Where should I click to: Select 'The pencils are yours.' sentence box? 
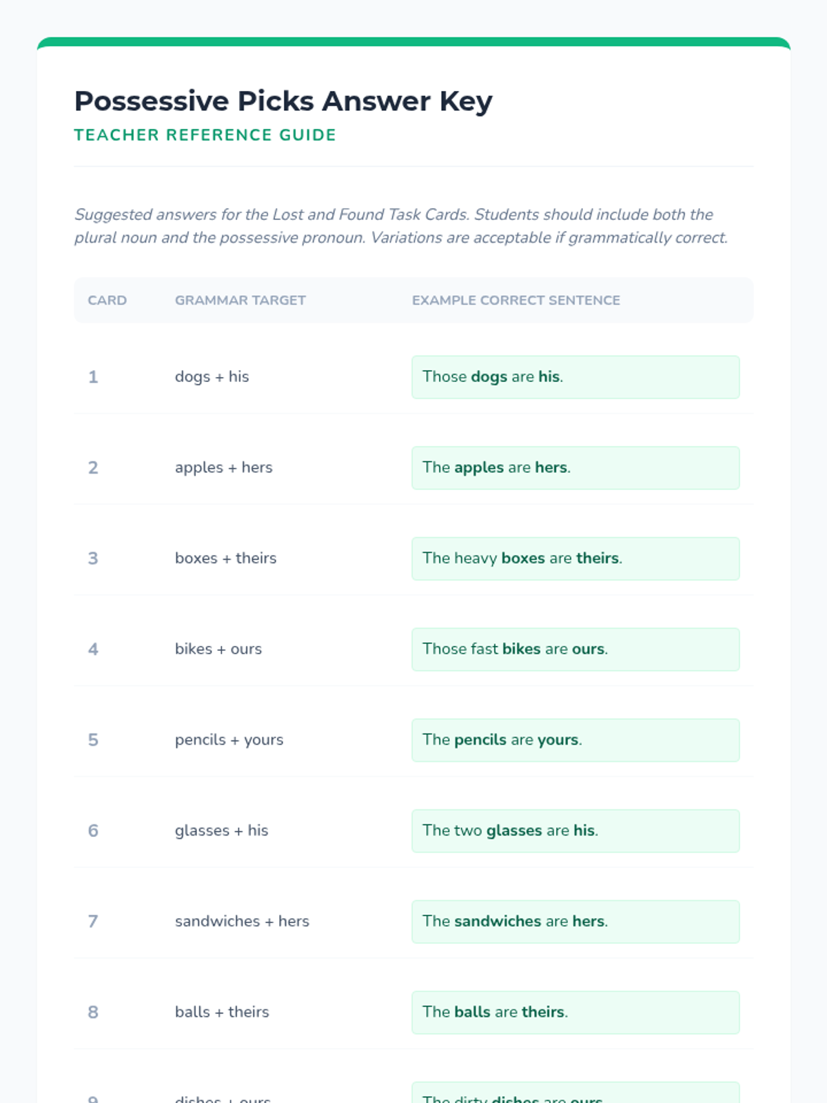[x=575, y=740]
